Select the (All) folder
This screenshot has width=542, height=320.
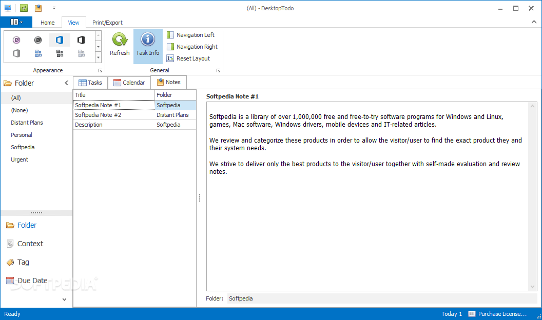pos(36,97)
